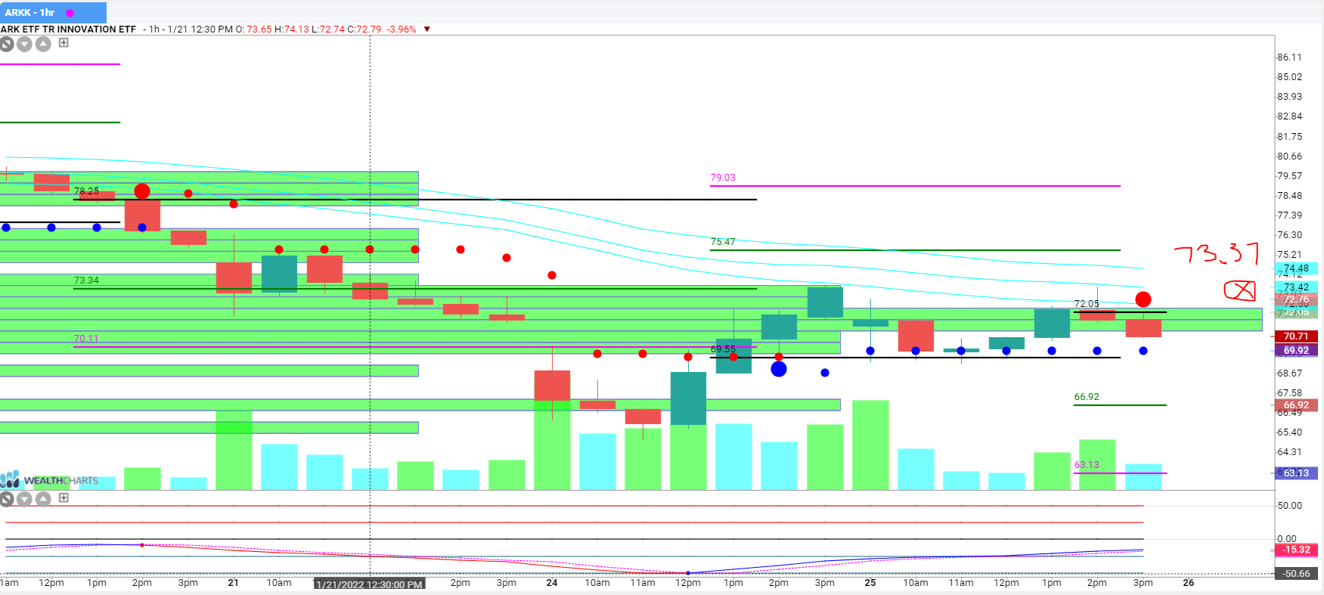Click the open value 73.65 in the header
Image resolution: width=1324 pixels, height=595 pixels.
[x=259, y=29]
